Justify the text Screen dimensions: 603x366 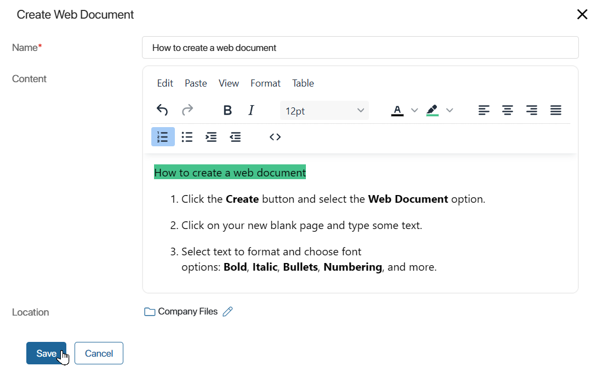click(x=556, y=110)
